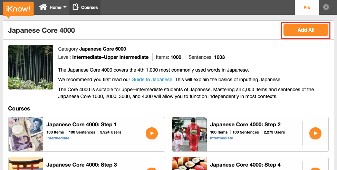
Task: Open Japanese Core 4000: Step 4 title
Action: point(245,164)
